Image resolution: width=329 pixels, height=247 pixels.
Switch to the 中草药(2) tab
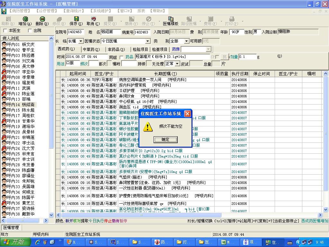tap(91, 49)
